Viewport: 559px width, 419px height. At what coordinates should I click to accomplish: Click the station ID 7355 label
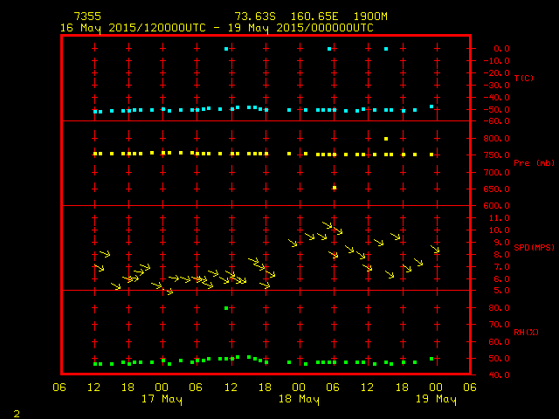[86, 17]
